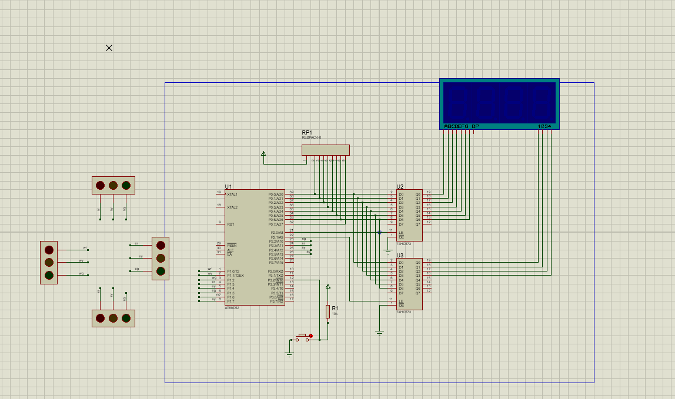Click yellow lamp of bottom traffic light
The width and height of the screenshot is (675, 399).
tap(113, 318)
